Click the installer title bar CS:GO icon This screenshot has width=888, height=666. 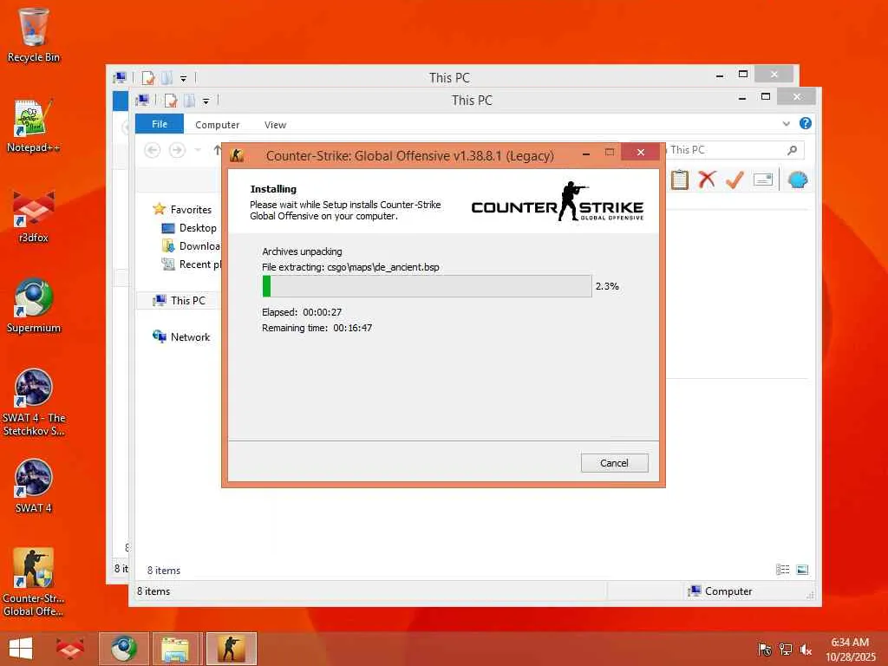[x=237, y=155]
